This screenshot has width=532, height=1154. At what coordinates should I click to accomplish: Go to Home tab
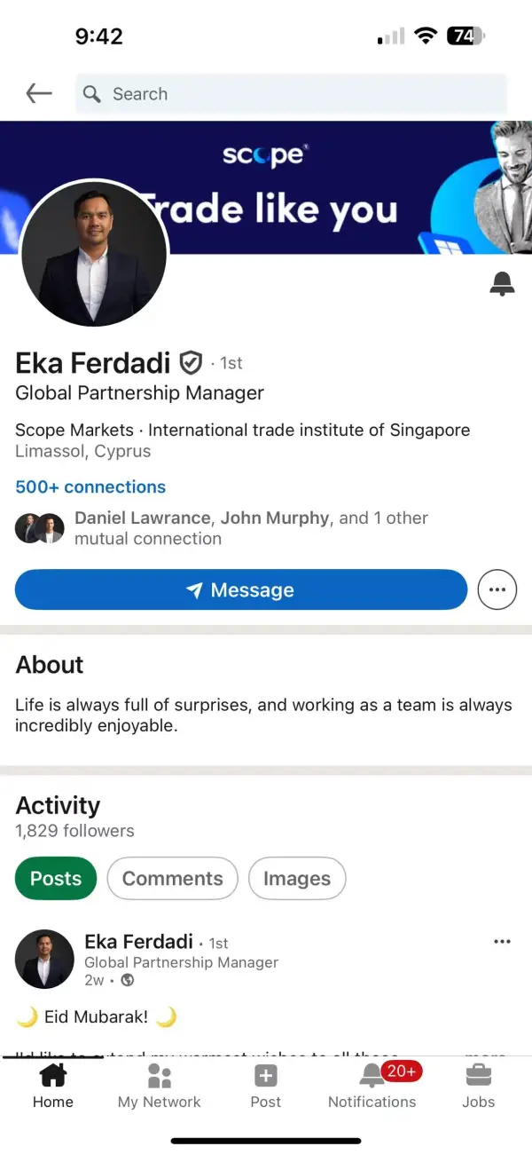pos(52,1087)
